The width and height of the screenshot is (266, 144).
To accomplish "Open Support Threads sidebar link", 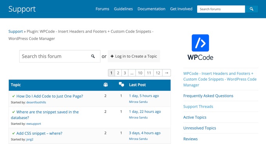I will pos(198,106).
